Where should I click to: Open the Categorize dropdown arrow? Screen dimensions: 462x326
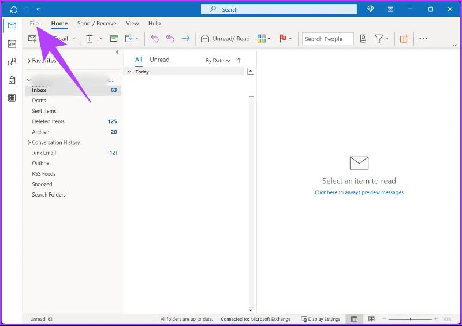pyautogui.click(x=269, y=39)
